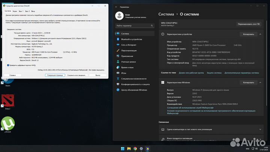Open File Explorer from the taskbar
This screenshot has width=270, height=152.
click(129, 149)
